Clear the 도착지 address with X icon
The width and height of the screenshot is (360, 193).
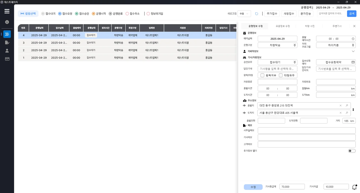pyautogui.click(x=340, y=113)
